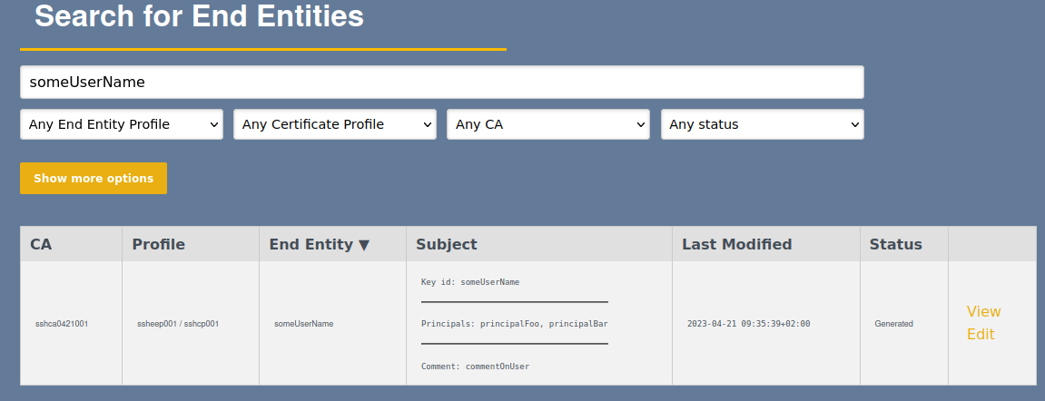
Task: Select the sshca0421001 CA cell
Action: (62, 324)
